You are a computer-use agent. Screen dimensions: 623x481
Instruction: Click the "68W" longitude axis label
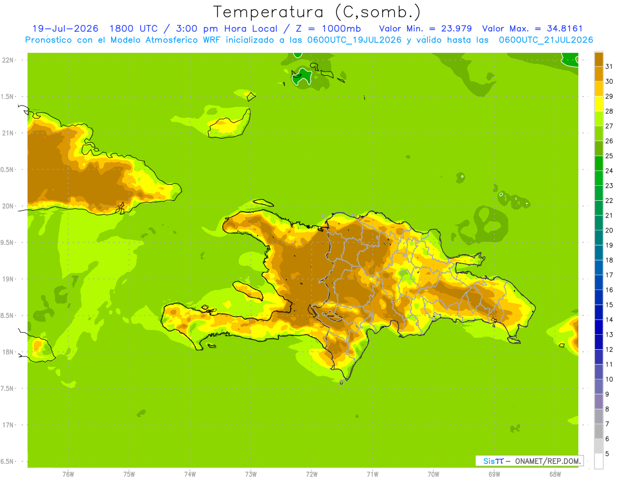pos(554,474)
